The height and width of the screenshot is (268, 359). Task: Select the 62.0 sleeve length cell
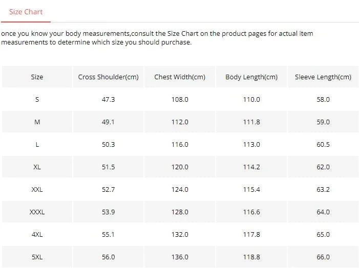(323, 167)
